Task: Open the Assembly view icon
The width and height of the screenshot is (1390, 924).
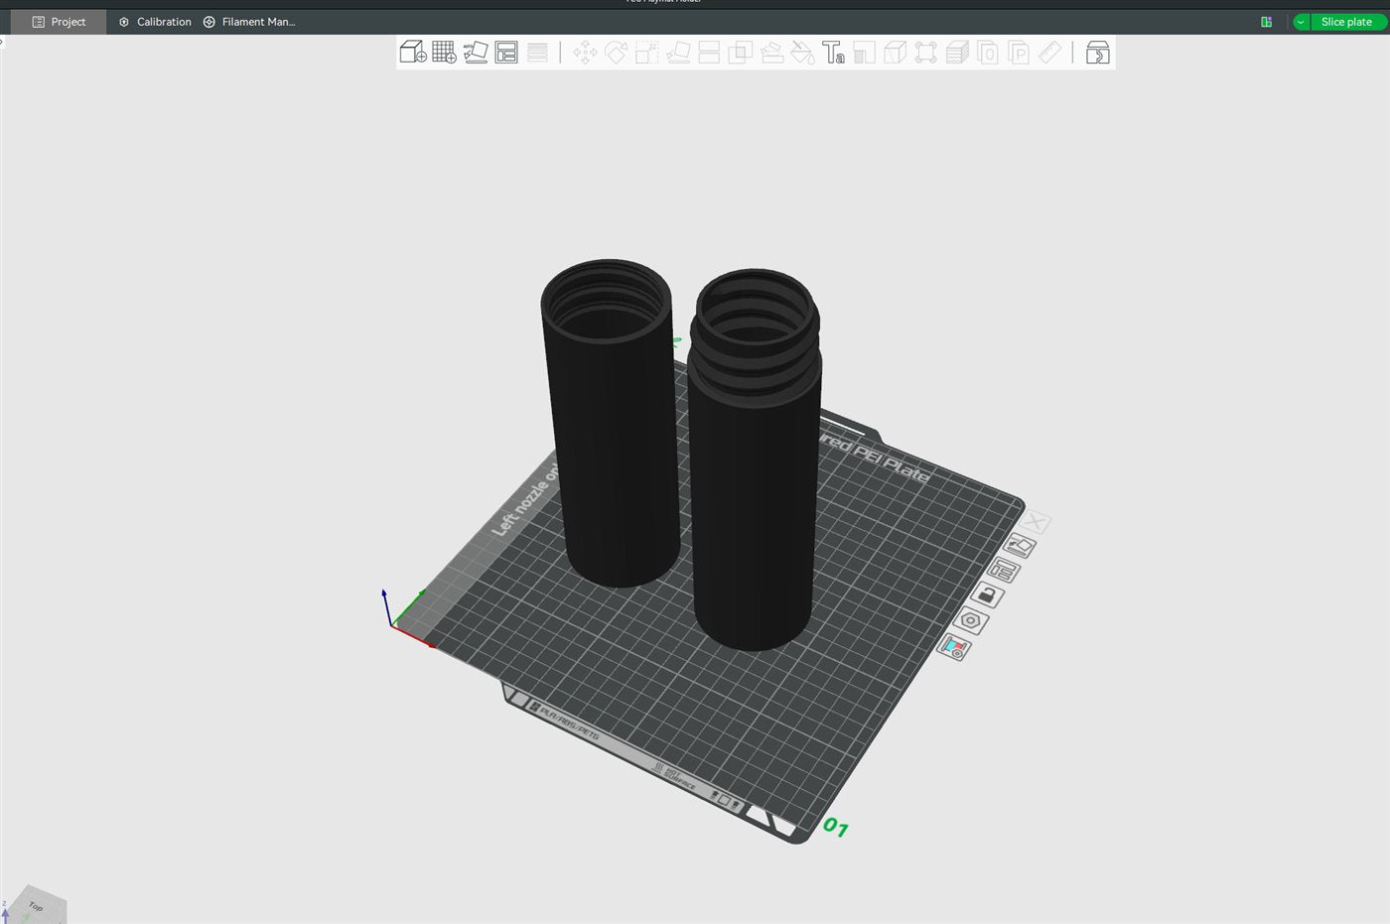Action: coord(1097,53)
